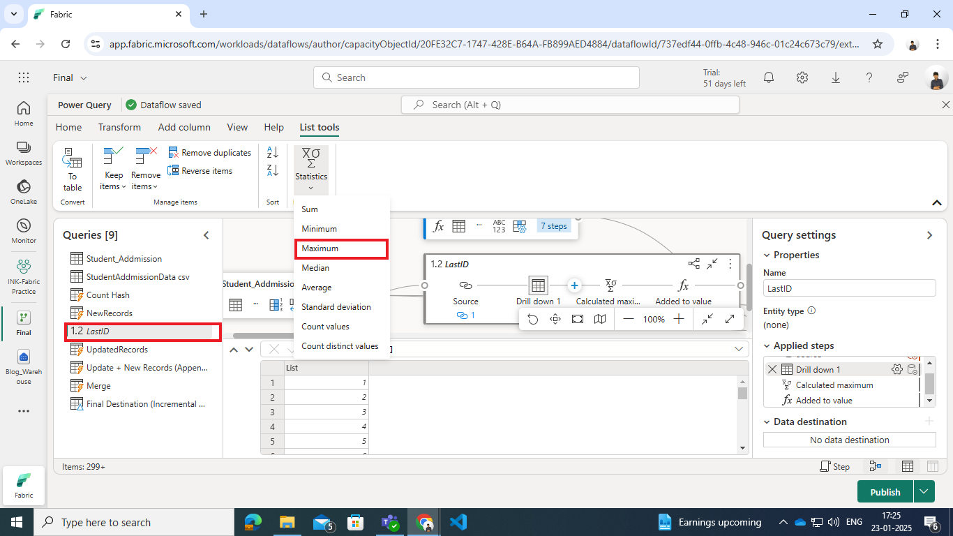Open settings gear for Drill down 1
Image resolution: width=953 pixels, height=536 pixels.
897,370
